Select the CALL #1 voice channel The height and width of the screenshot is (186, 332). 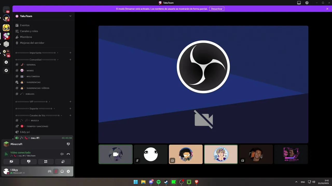pos(44,138)
